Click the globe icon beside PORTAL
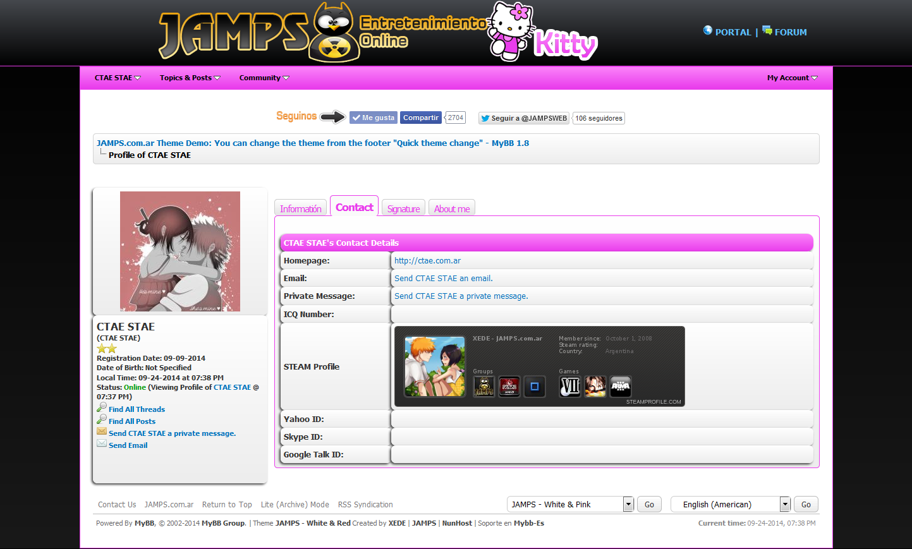The image size is (912, 549). point(708,30)
